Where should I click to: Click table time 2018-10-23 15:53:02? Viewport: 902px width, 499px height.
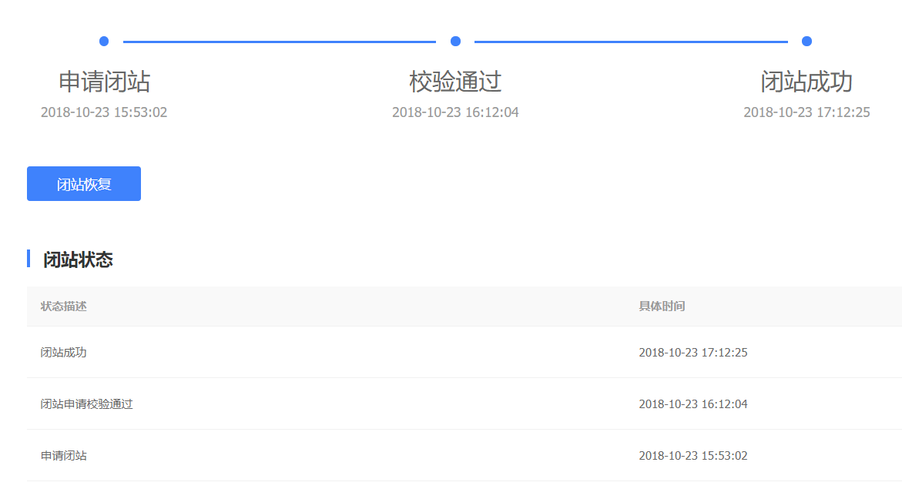click(x=693, y=456)
